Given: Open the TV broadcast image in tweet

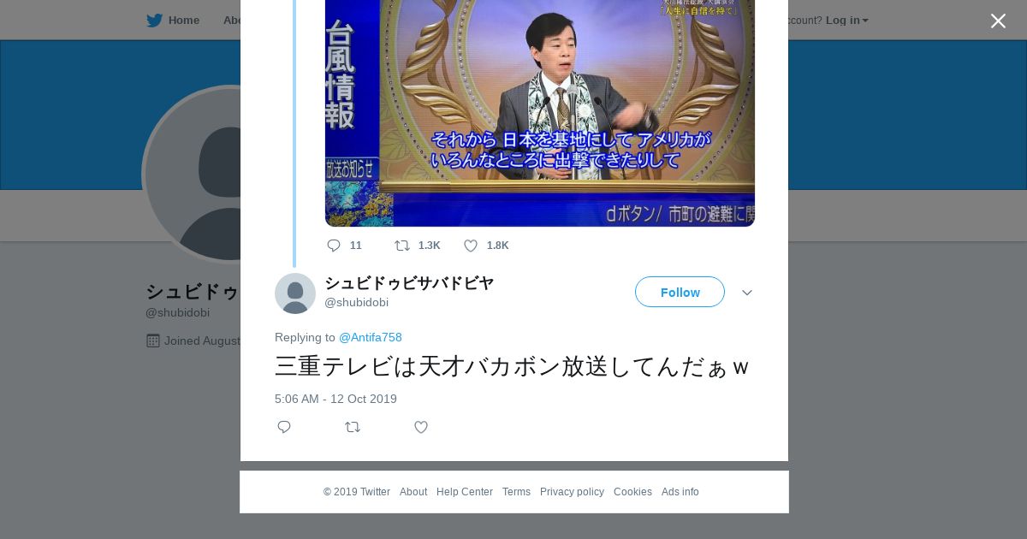Looking at the screenshot, I should 540,113.
